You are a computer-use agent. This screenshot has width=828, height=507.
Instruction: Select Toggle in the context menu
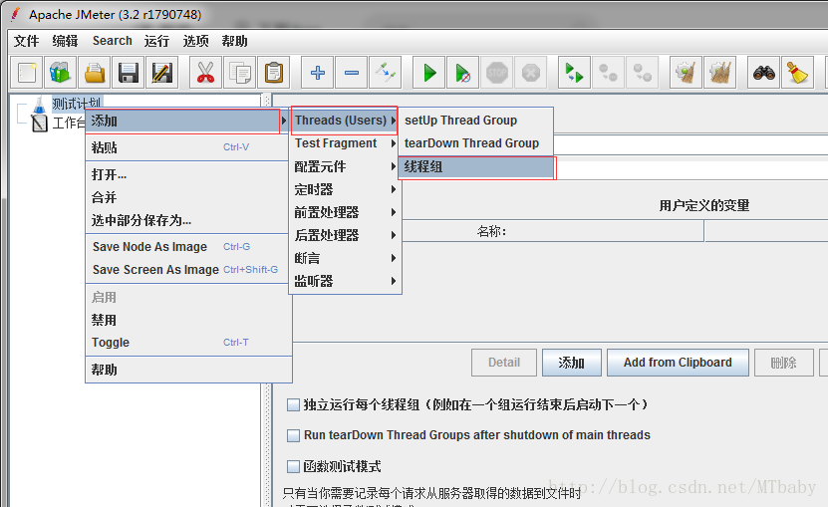(187, 343)
